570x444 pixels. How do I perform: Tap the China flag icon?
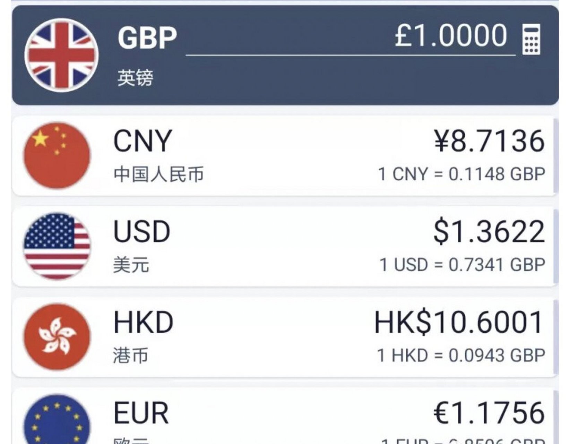57,155
